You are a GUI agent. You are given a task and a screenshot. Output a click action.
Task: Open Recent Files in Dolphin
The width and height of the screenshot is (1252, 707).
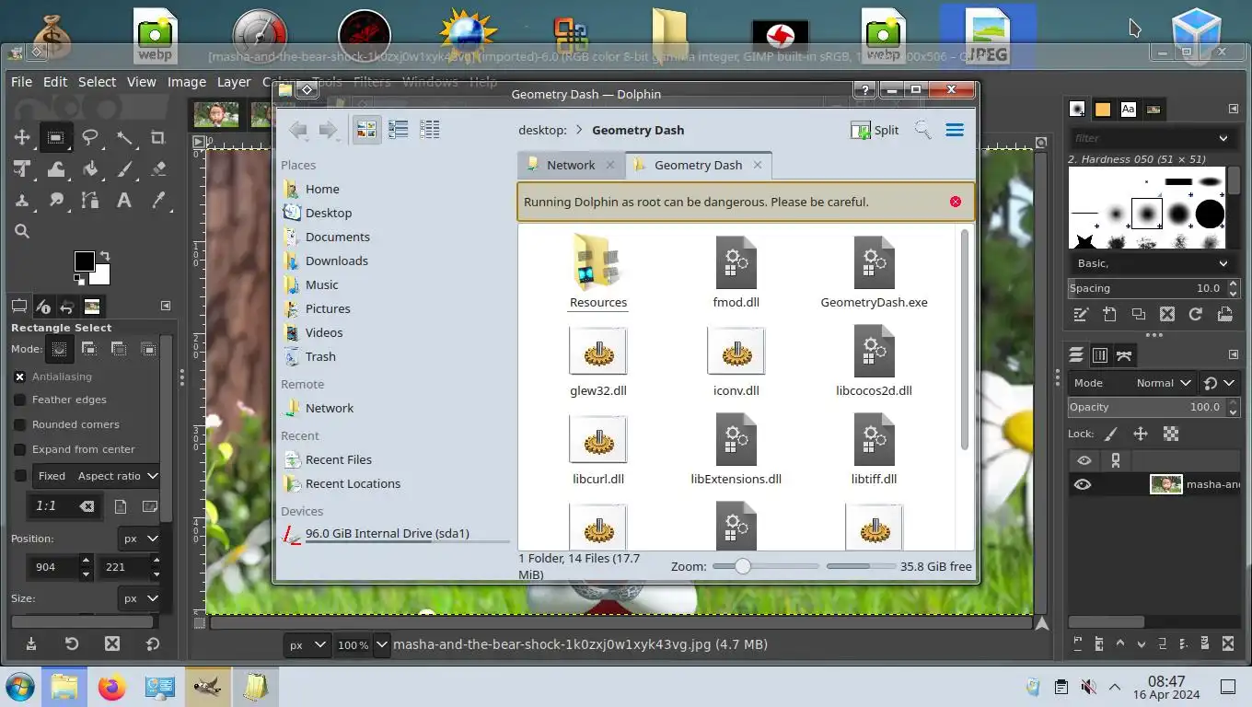coord(339,459)
